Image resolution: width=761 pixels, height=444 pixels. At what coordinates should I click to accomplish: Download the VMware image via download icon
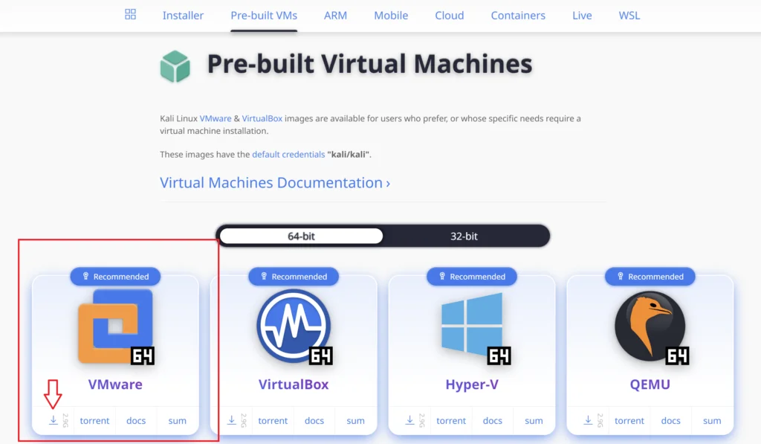coord(54,420)
